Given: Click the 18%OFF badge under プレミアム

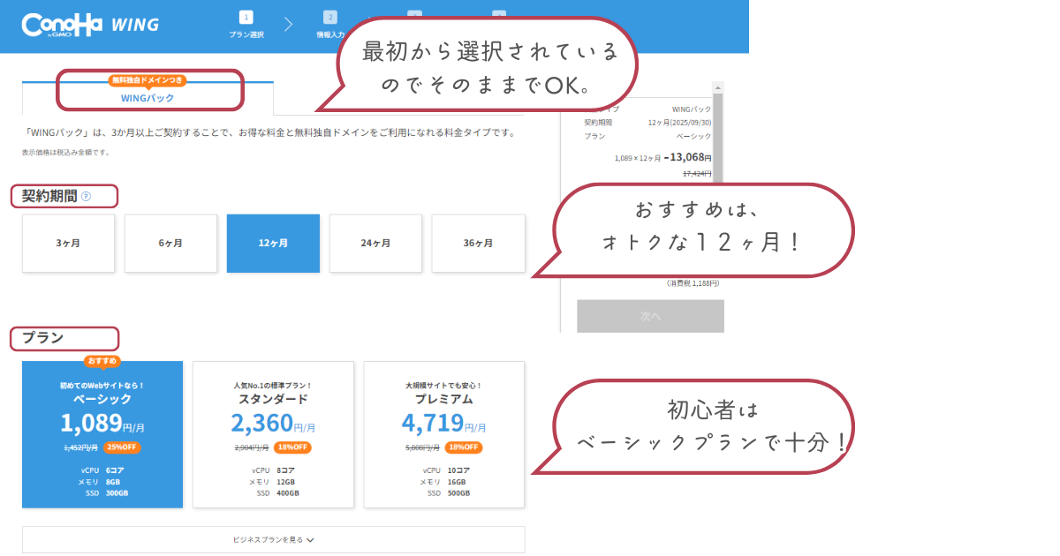Looking at the screenshot, I should click(464, 447).
